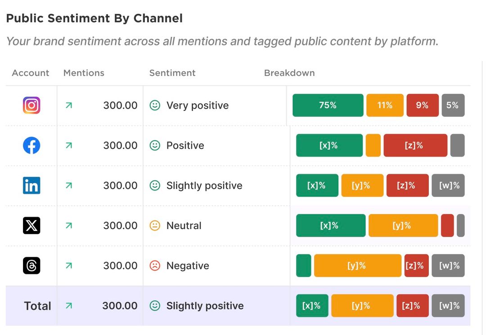The image size is (486, 335).
Task: Open the LinkedIn channel icon
Action: tap(31, 185)
